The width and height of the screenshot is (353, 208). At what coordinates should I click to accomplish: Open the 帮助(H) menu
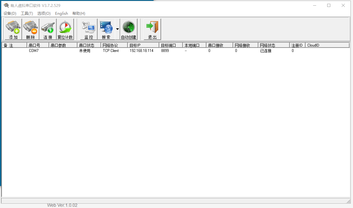pos(79,14)
